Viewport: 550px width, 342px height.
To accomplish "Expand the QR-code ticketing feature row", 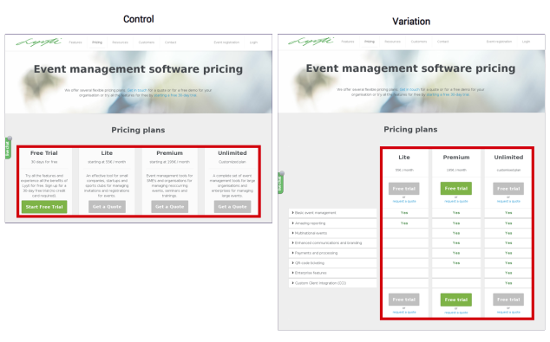I will pyautogui.click(x=332, y=263).
